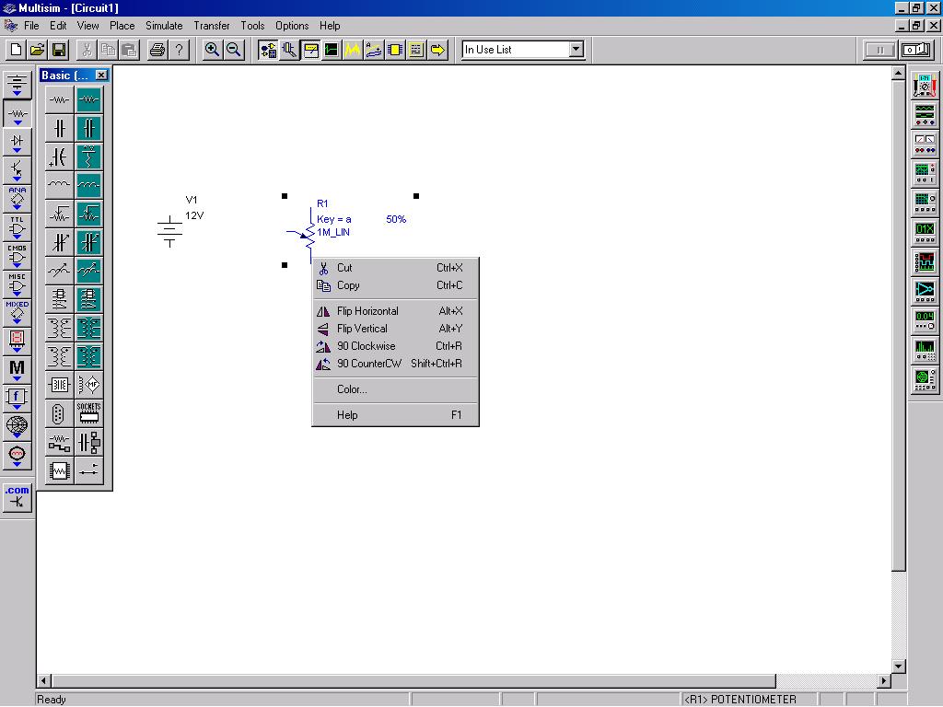Click the vertical scrollbar down arrow

point(899,666)
